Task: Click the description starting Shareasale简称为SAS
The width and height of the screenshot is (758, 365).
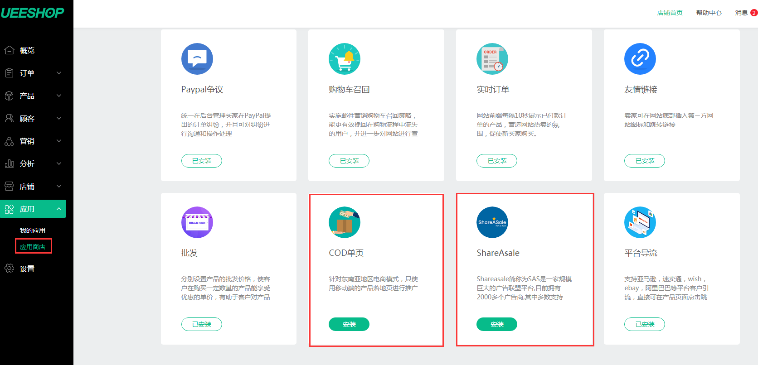Action: coord(524,288)
